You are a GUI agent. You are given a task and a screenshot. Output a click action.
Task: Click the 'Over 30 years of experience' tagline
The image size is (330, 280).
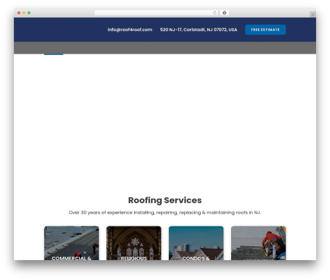click(x=165, y=212)
